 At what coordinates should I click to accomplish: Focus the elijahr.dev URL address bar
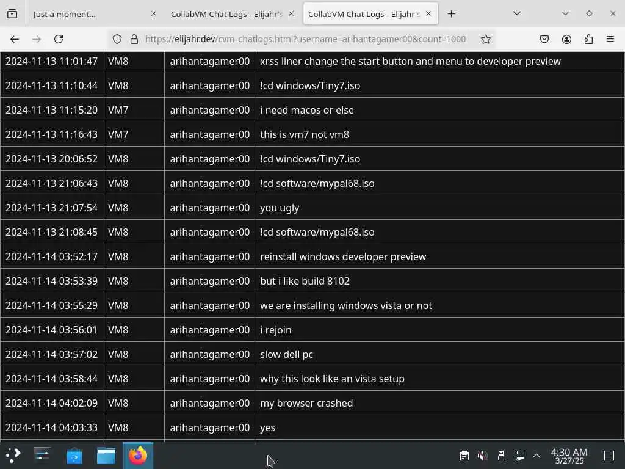click(305, 39)
